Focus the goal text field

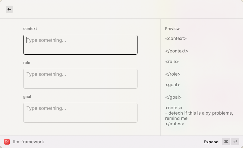click(x=80, y=113)
